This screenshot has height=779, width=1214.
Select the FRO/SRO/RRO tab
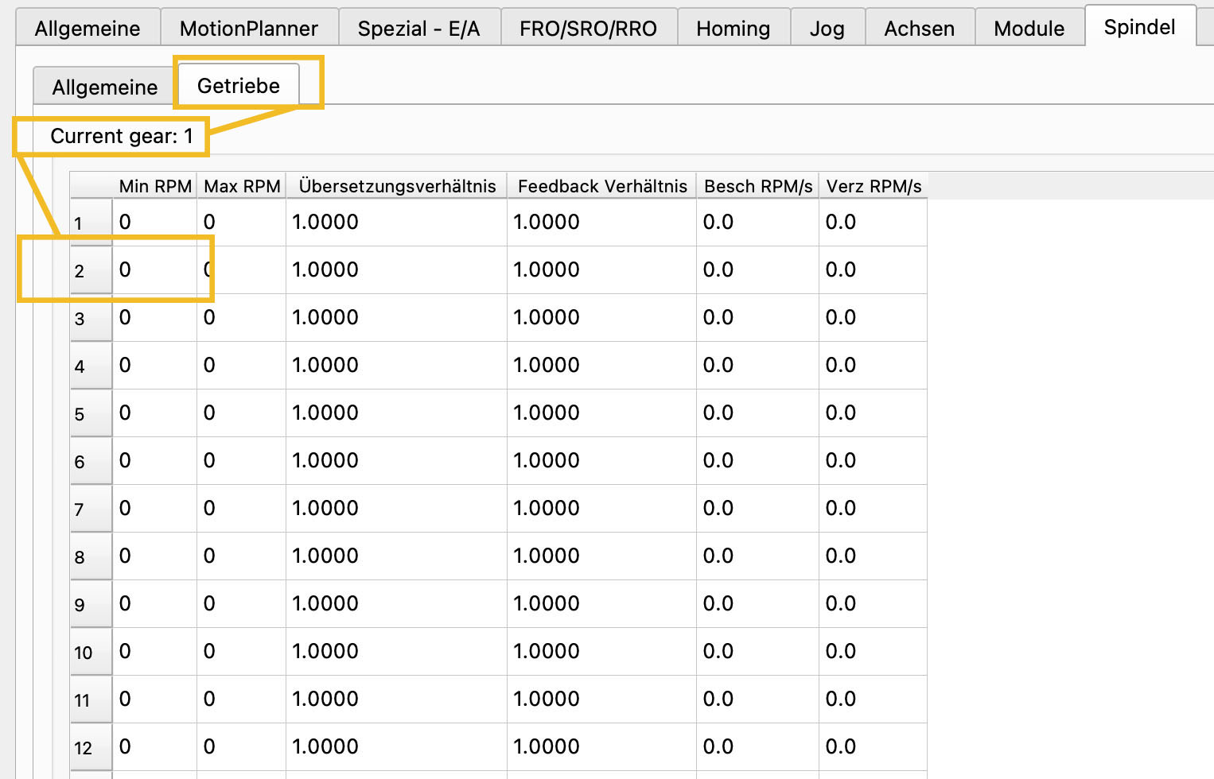tap(588, 29)
